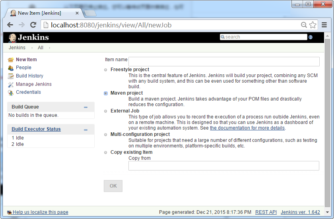
Task: Click the Credentials keys icon
Action: pyautogui.click(x=11, y=93)
